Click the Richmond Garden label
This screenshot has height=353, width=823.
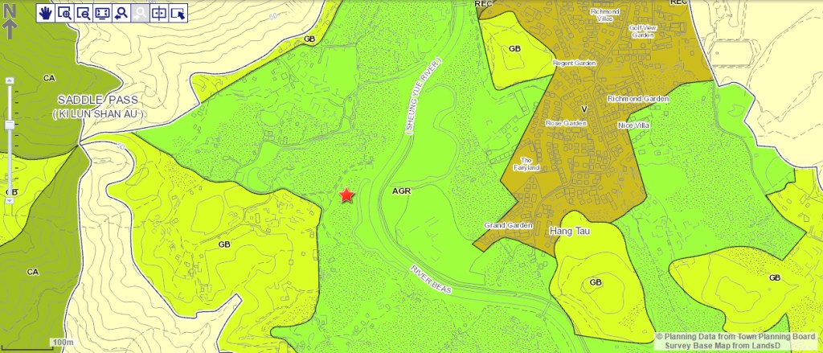(637, 99)
